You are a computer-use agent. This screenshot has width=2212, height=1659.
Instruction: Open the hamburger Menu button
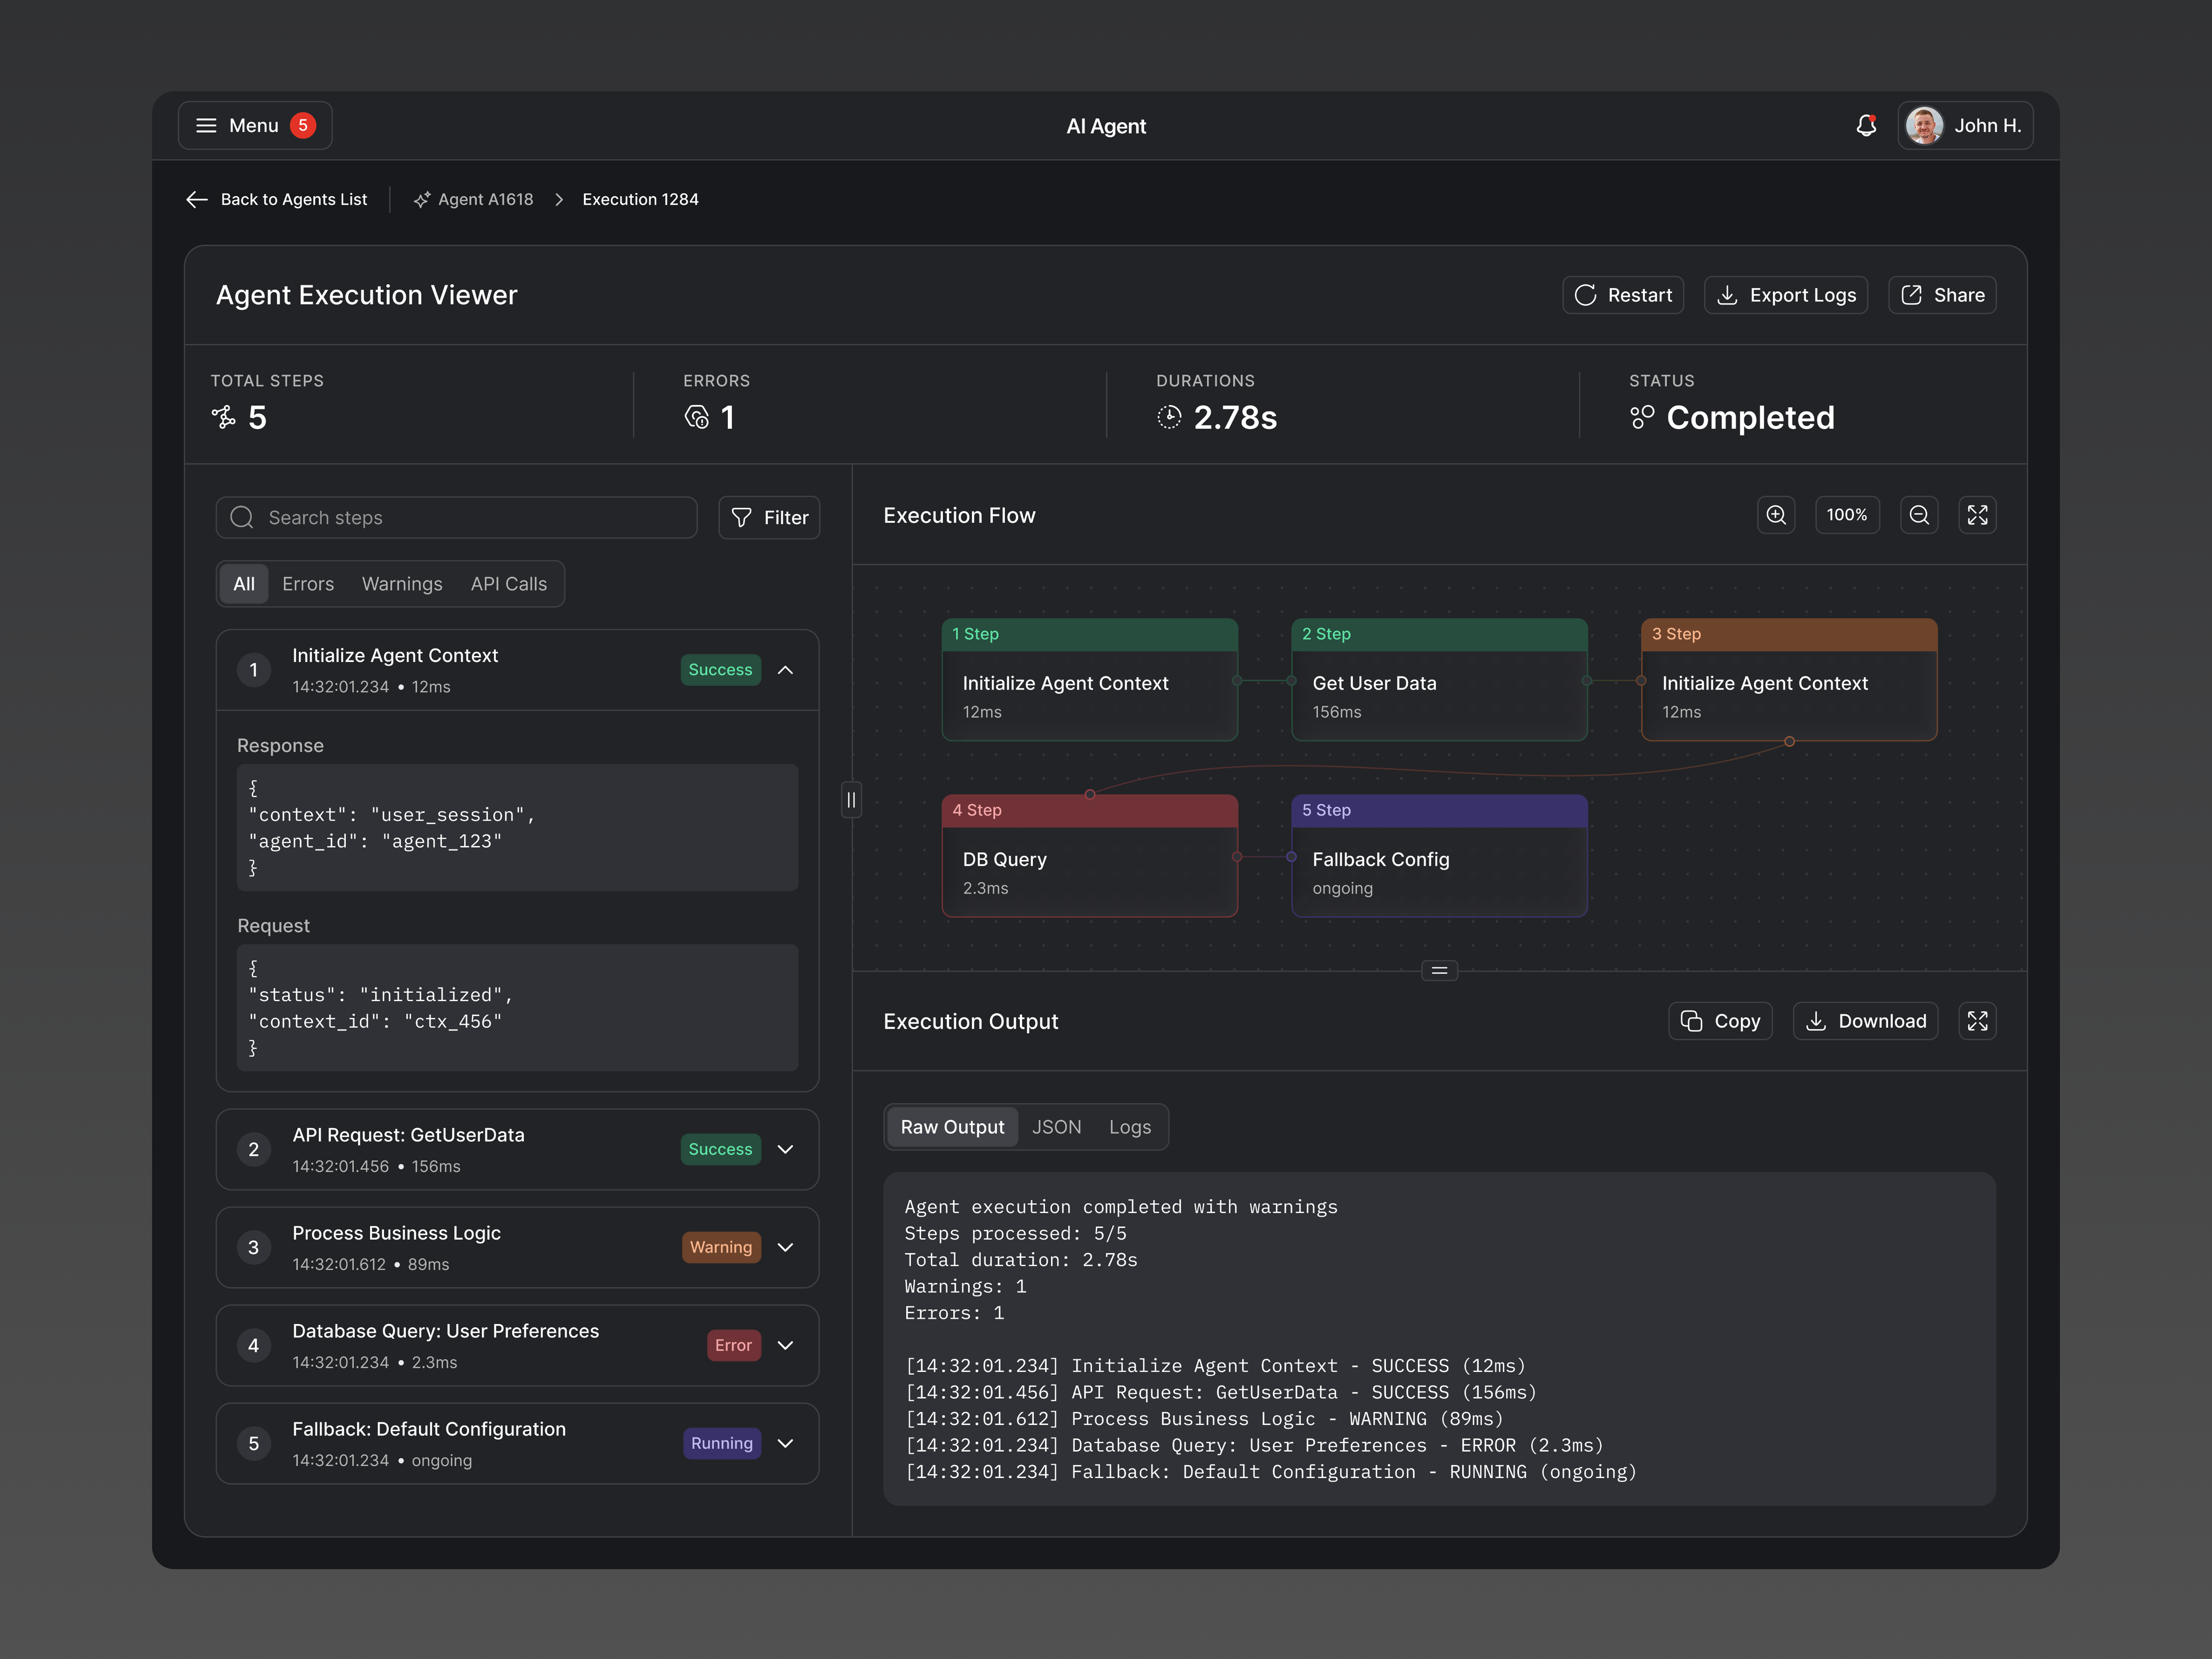pos(255,125)
